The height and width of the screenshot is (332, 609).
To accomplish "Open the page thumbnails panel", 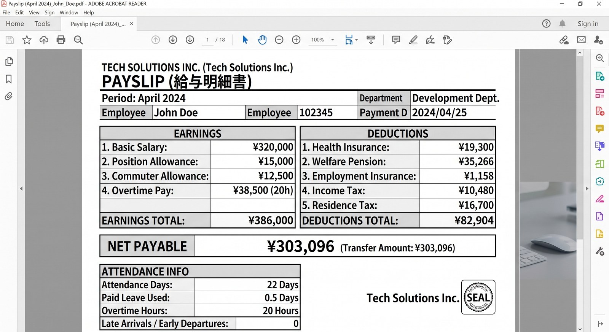I will [x=9, y=62].
